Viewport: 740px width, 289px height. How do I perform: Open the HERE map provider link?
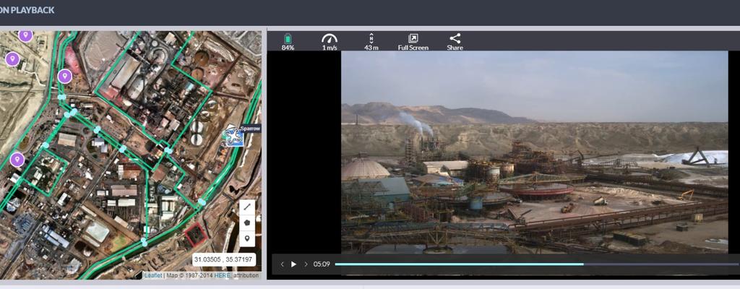point(221,275)
